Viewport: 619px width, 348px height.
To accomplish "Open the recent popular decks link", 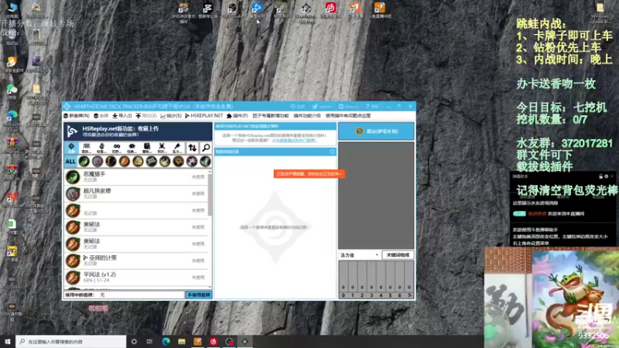I will 294,141.
